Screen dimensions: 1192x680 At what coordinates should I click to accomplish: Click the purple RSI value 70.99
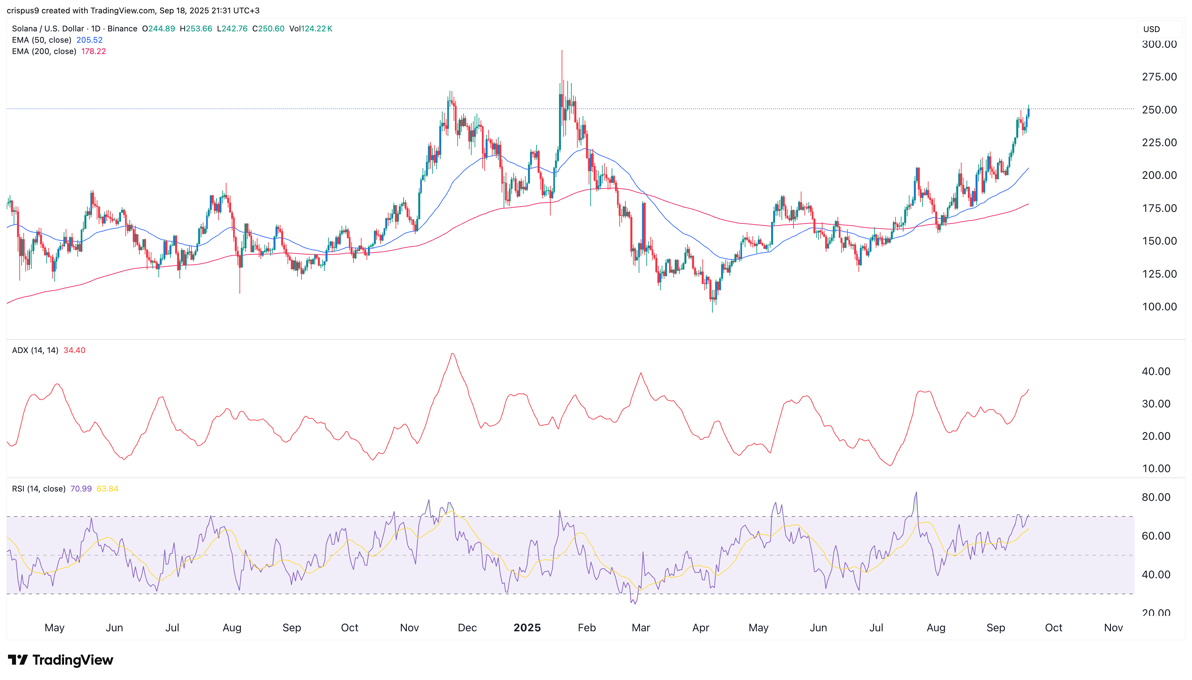pyautogui.click(x=81, y=488)
